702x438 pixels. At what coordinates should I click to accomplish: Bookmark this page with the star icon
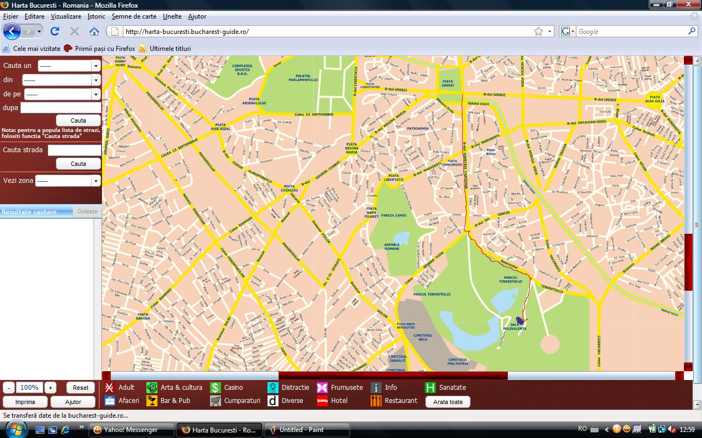[539, 31]
